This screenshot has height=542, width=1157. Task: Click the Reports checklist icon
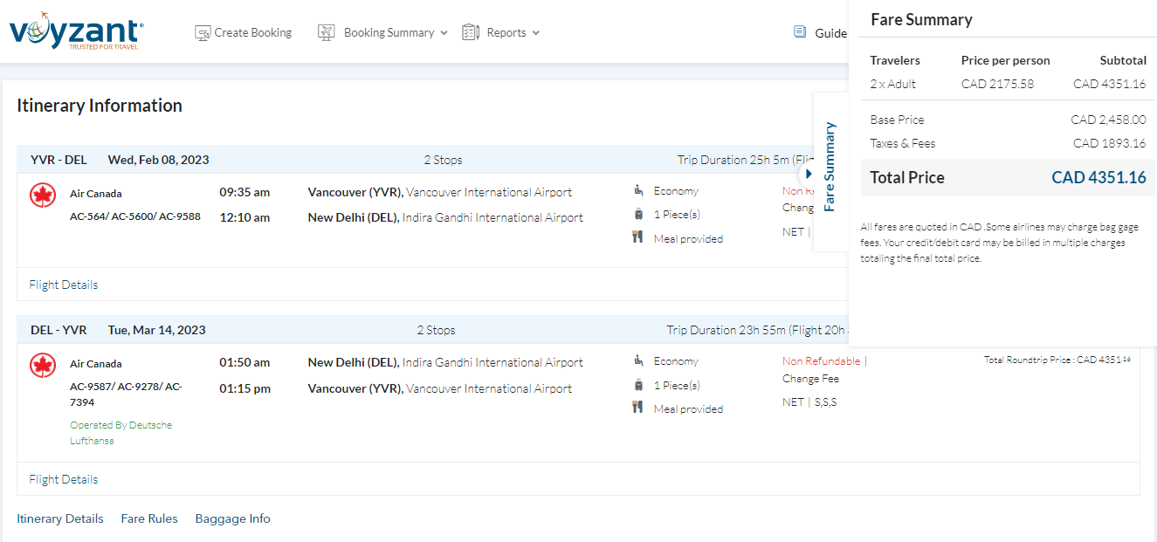(x=471, y=33)
